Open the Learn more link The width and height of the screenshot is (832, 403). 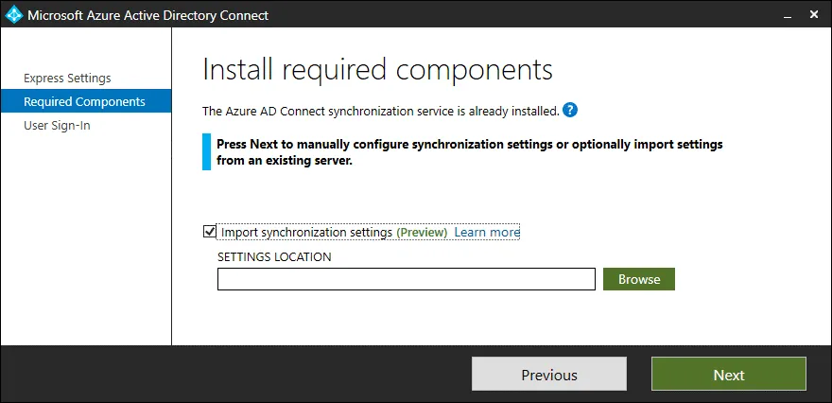(x=487, y=232)
